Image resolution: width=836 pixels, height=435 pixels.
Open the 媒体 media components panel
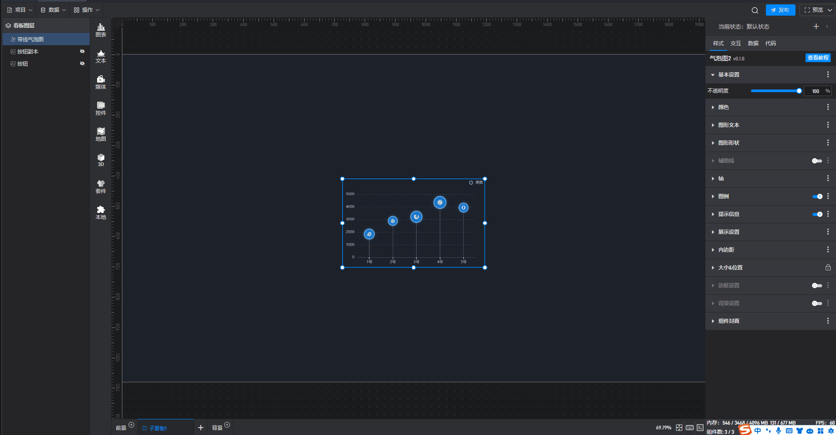pos(101,82)
